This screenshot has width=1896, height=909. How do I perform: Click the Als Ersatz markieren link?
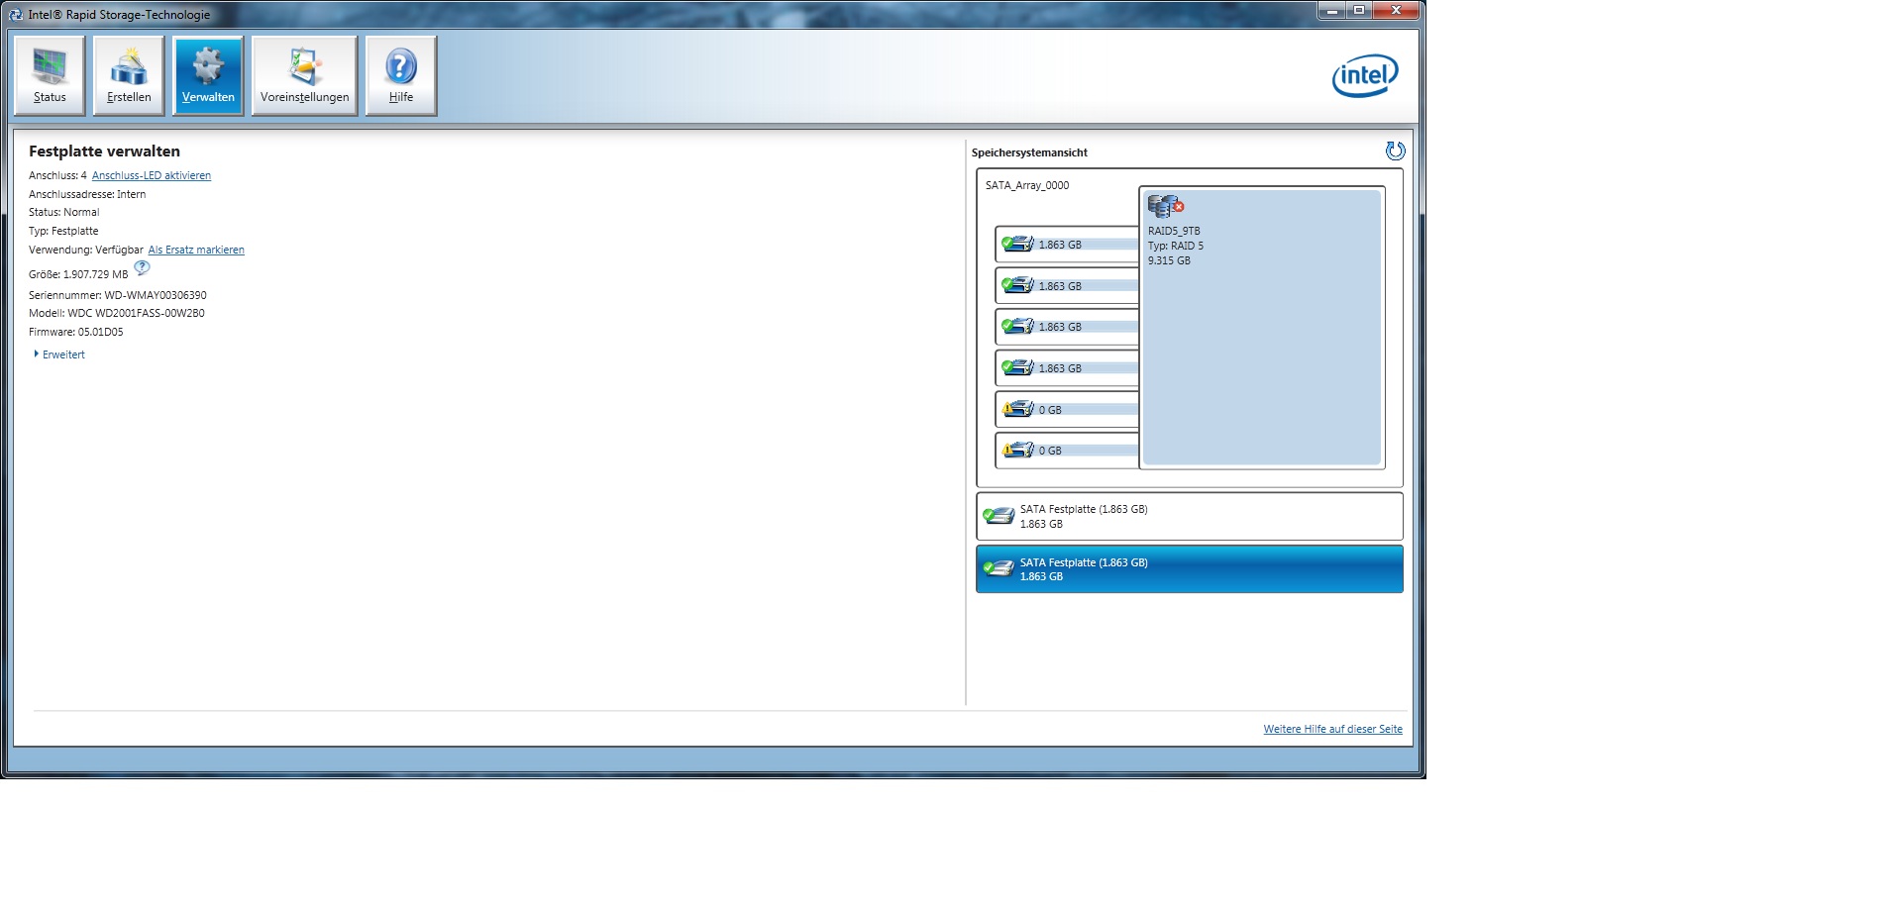pyautogui.click(x=196, y=251)
